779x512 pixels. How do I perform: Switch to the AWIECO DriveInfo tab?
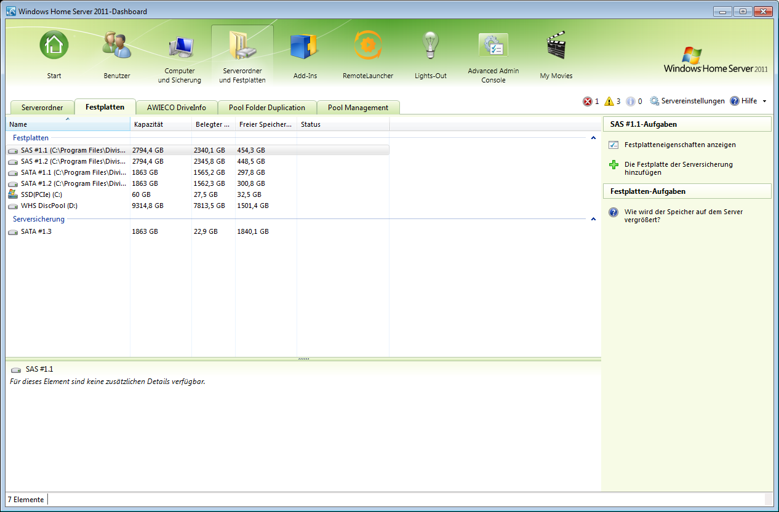click(x=177, y=108)
